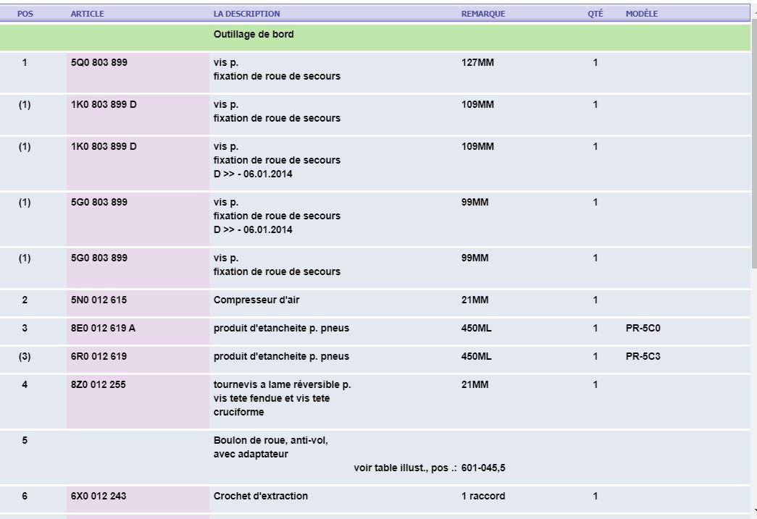Image resolution: width=757 pixels, height=519 pixels.
Task: Open article 5Q0 803 899
Action: pyautogui.click(x=99, y=62)
